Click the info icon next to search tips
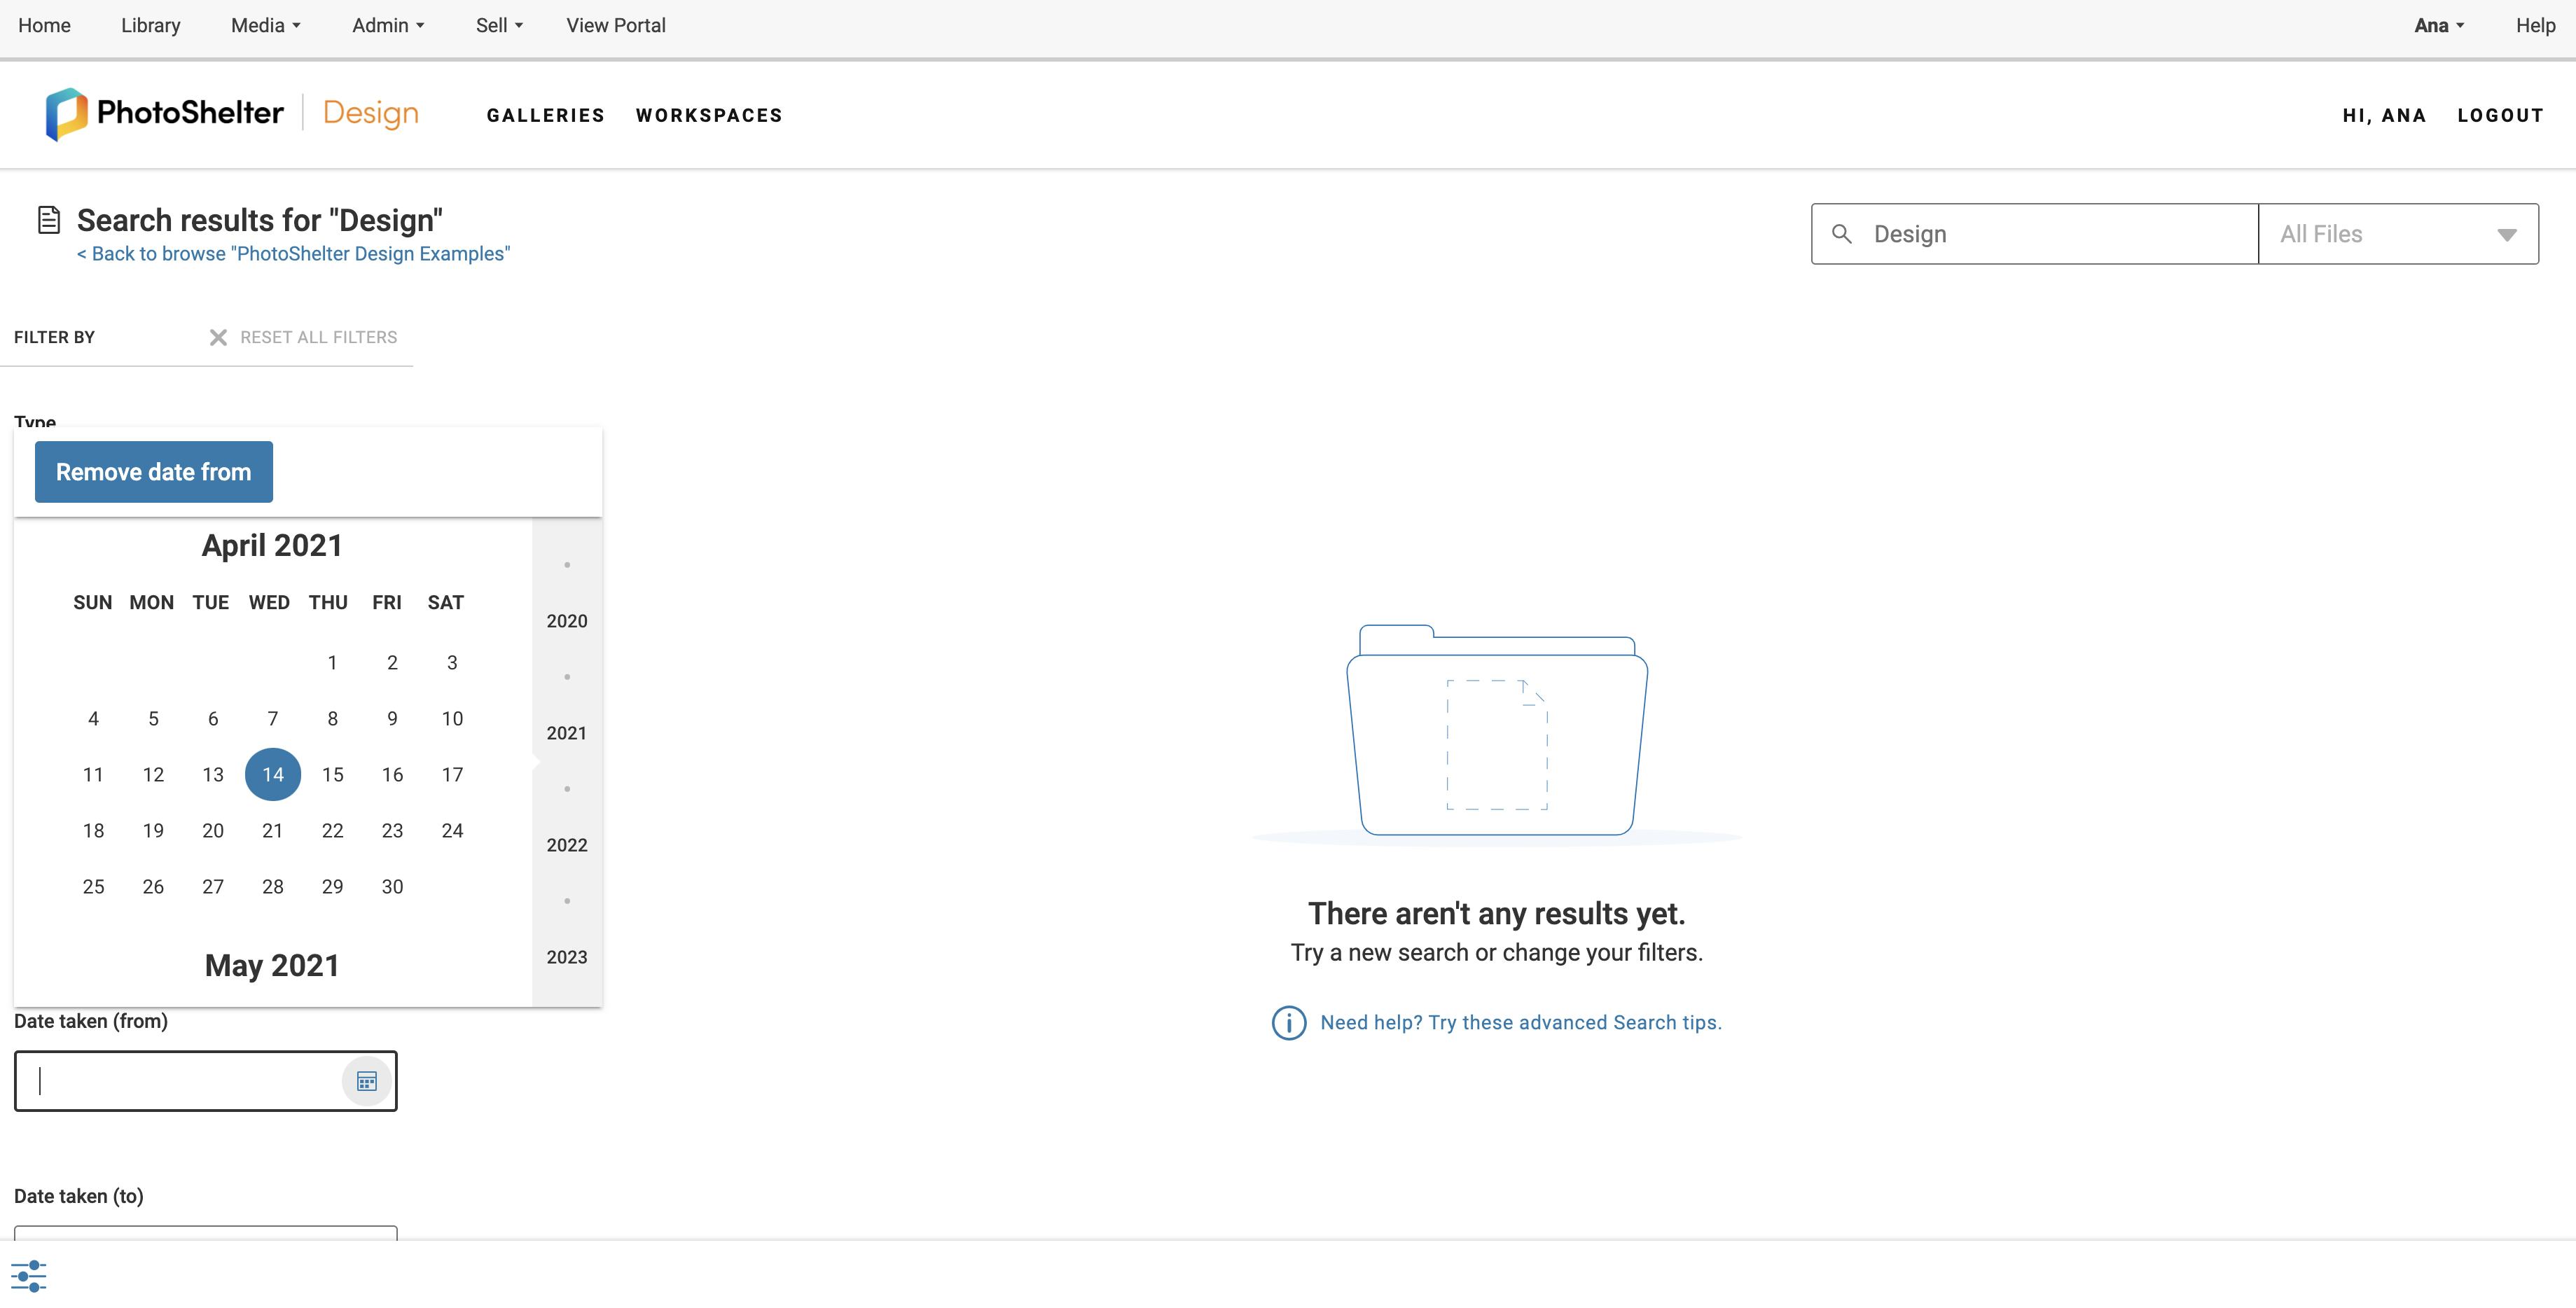 coord(1288,1023)
